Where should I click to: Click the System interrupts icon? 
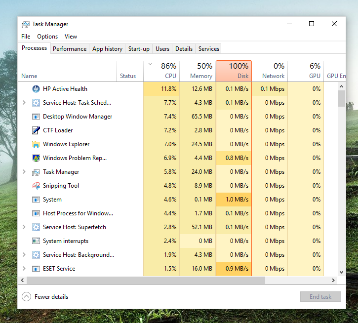[36, 241]
